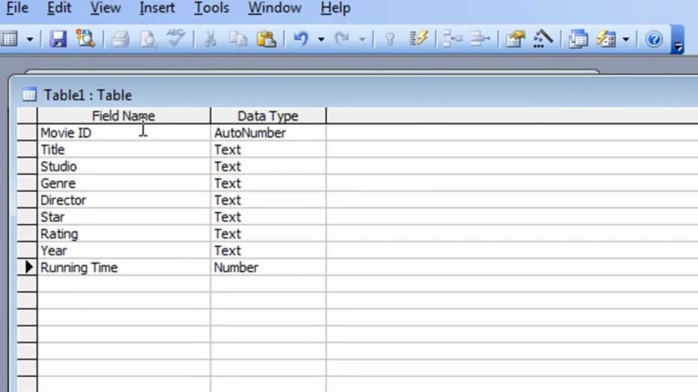Open the Tools menu

click(x=211, y=8)
